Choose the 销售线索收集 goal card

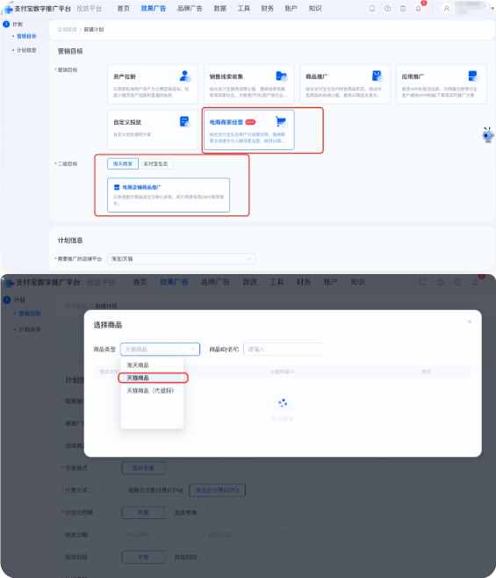[248, 84]
